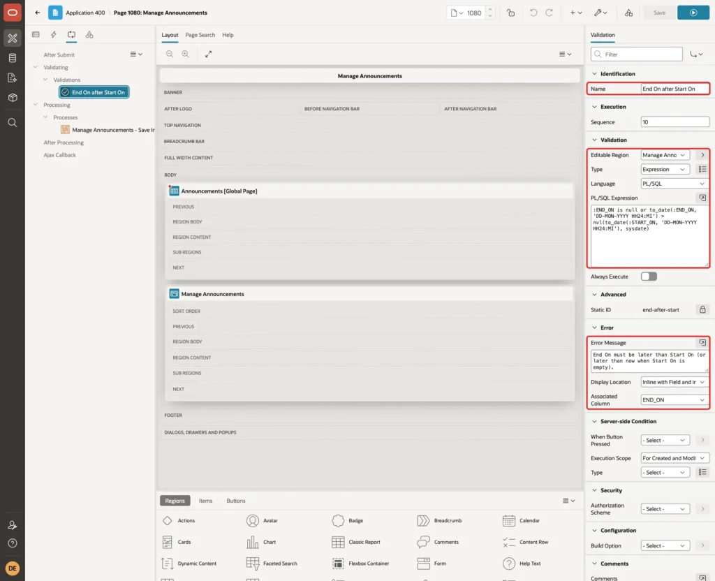
Task: Click the DE user avatar
Action: click(13, 568)
